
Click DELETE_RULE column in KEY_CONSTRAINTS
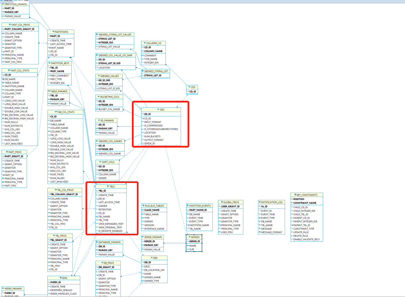click(301, 236)
